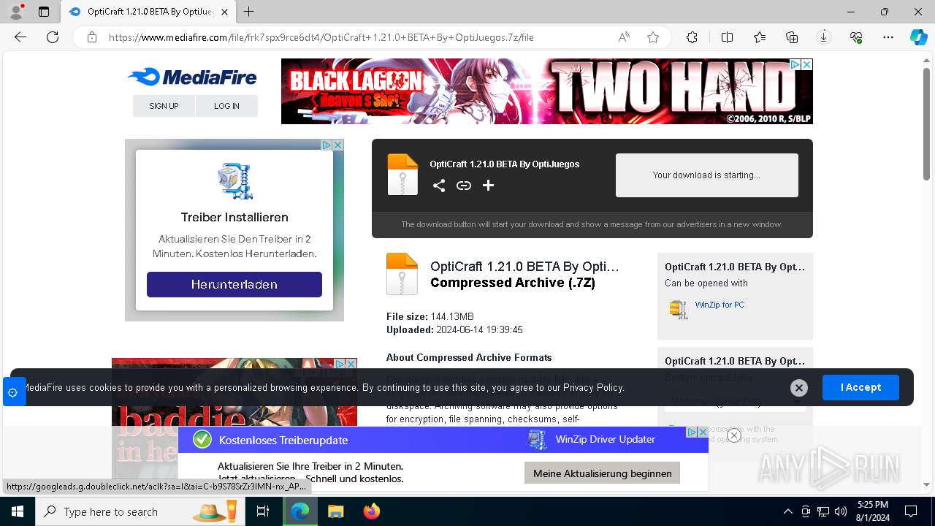The height and width of the screenshot is (526, 935).
Task: Open WinZip for PC link
Action: pos(720,305)
